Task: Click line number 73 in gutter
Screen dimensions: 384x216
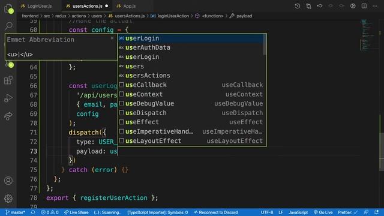Action: click(34, 151)
